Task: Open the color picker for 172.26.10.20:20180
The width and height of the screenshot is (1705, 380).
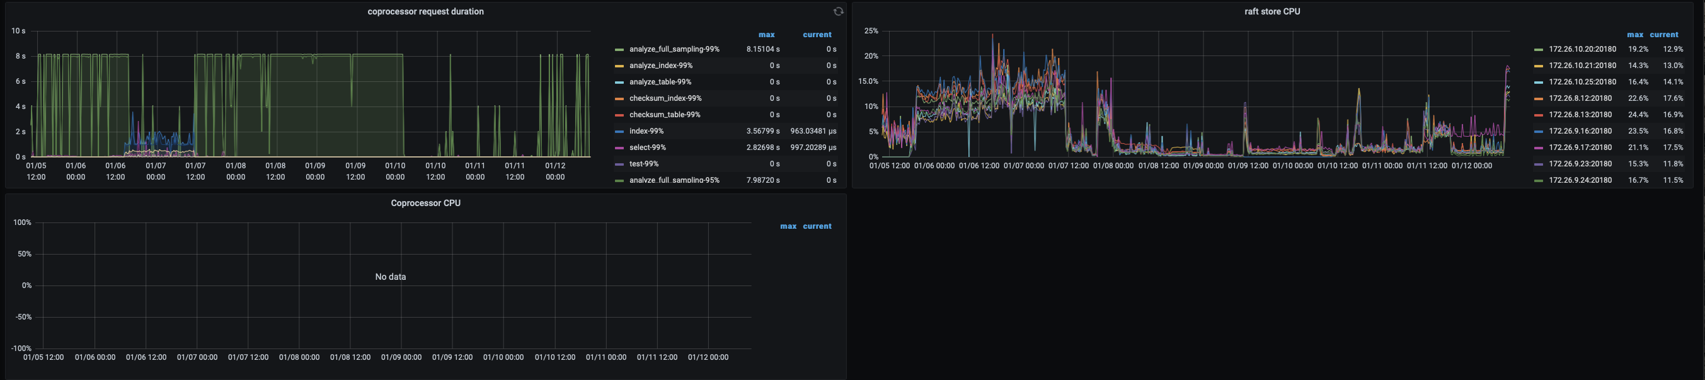Action: tap(1538, 50)
